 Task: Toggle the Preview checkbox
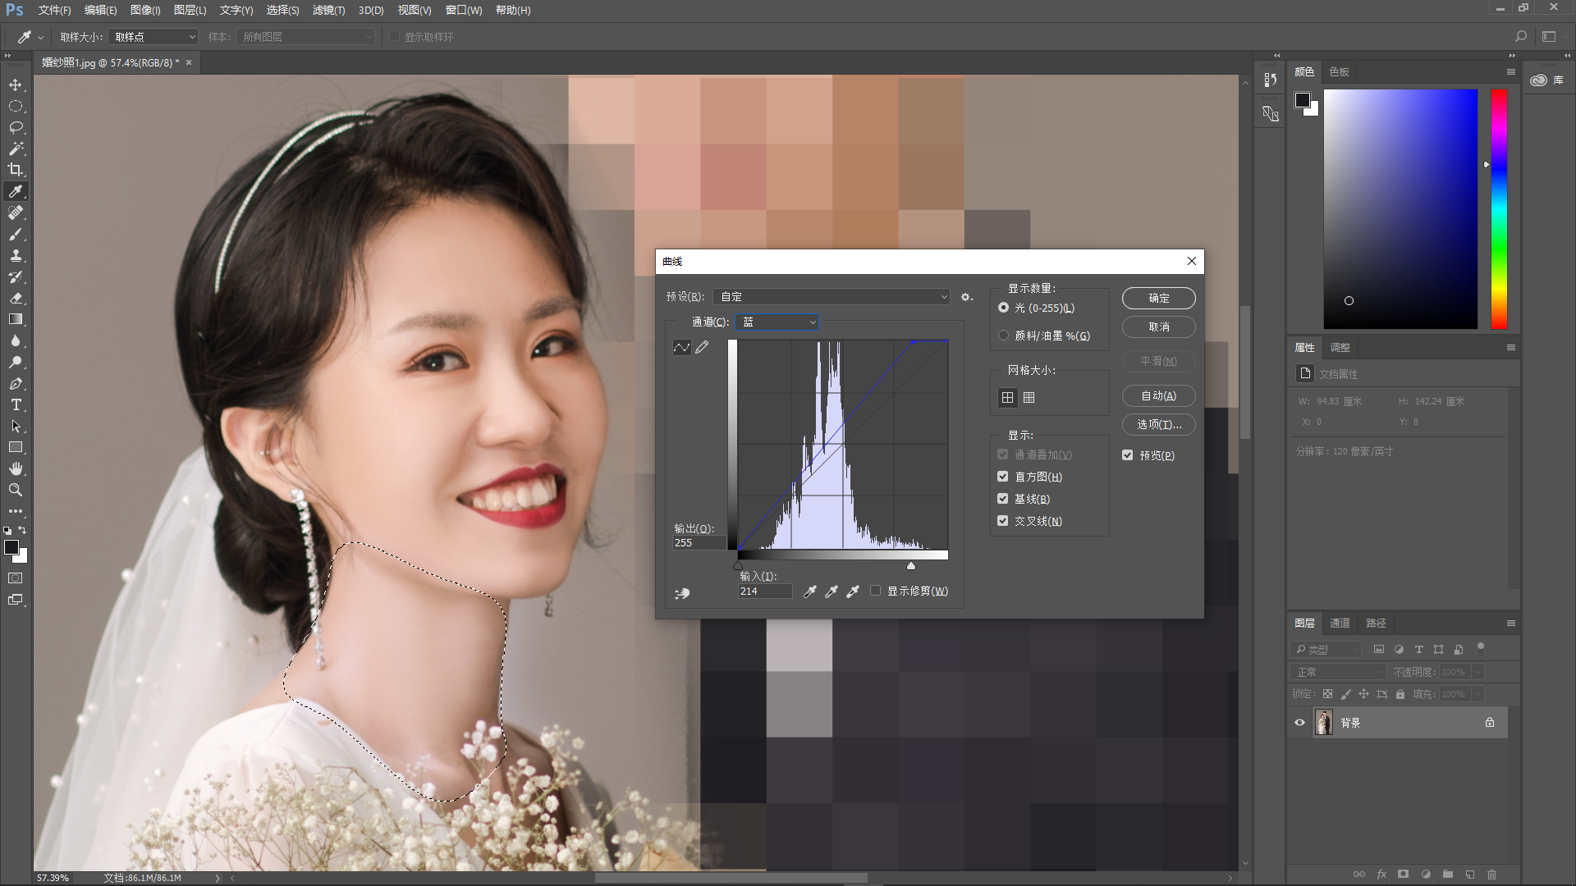pos(1128,455)
